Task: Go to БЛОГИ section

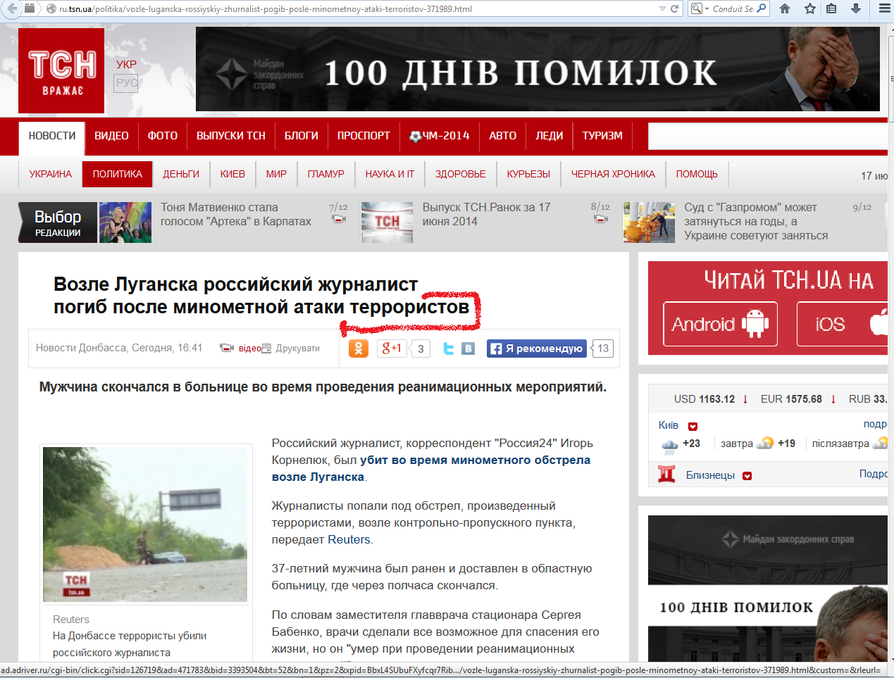Action: point(302,136)
